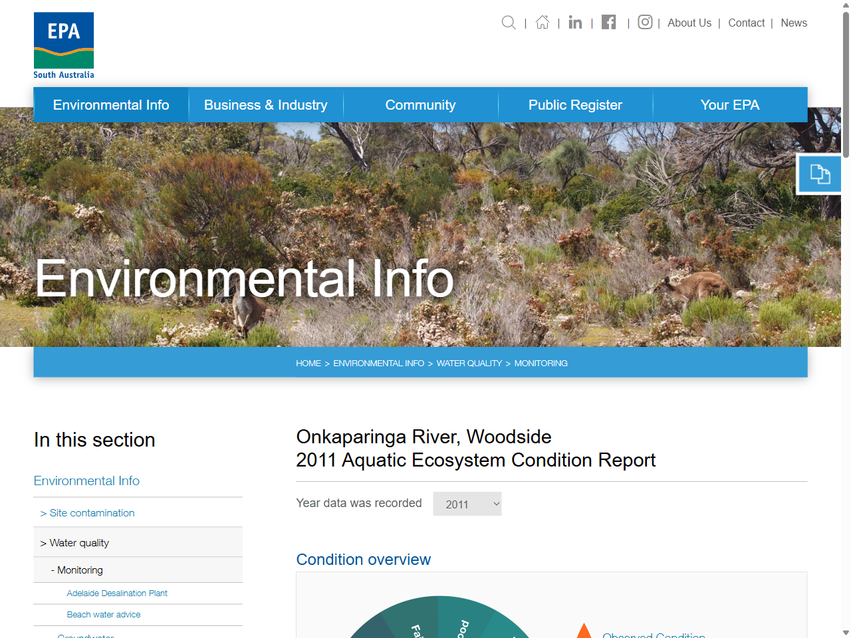The height and width of the screenshot is (638, 851).
Task: Click the Contact link in the header
Action: pyautogui.click(x=746, y=23)
